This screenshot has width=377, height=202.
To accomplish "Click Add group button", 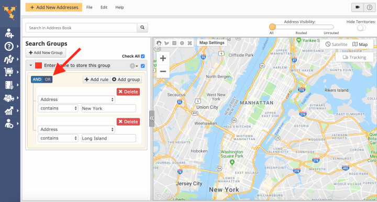I will click(126, 80).
